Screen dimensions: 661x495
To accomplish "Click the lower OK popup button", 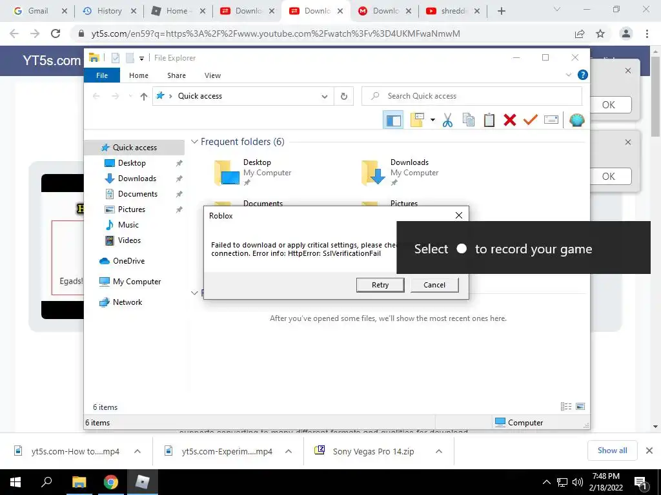I will 608,177.
